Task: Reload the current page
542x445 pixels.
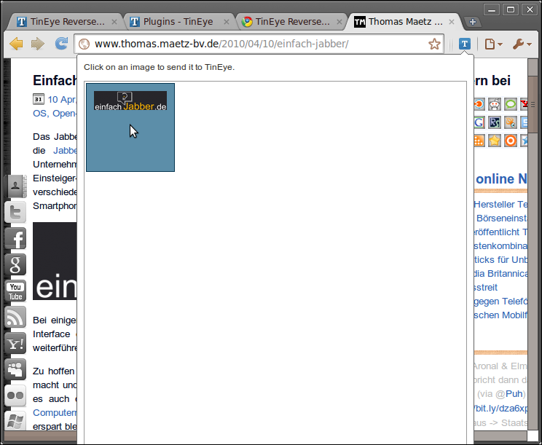Action: pos(62,44)
